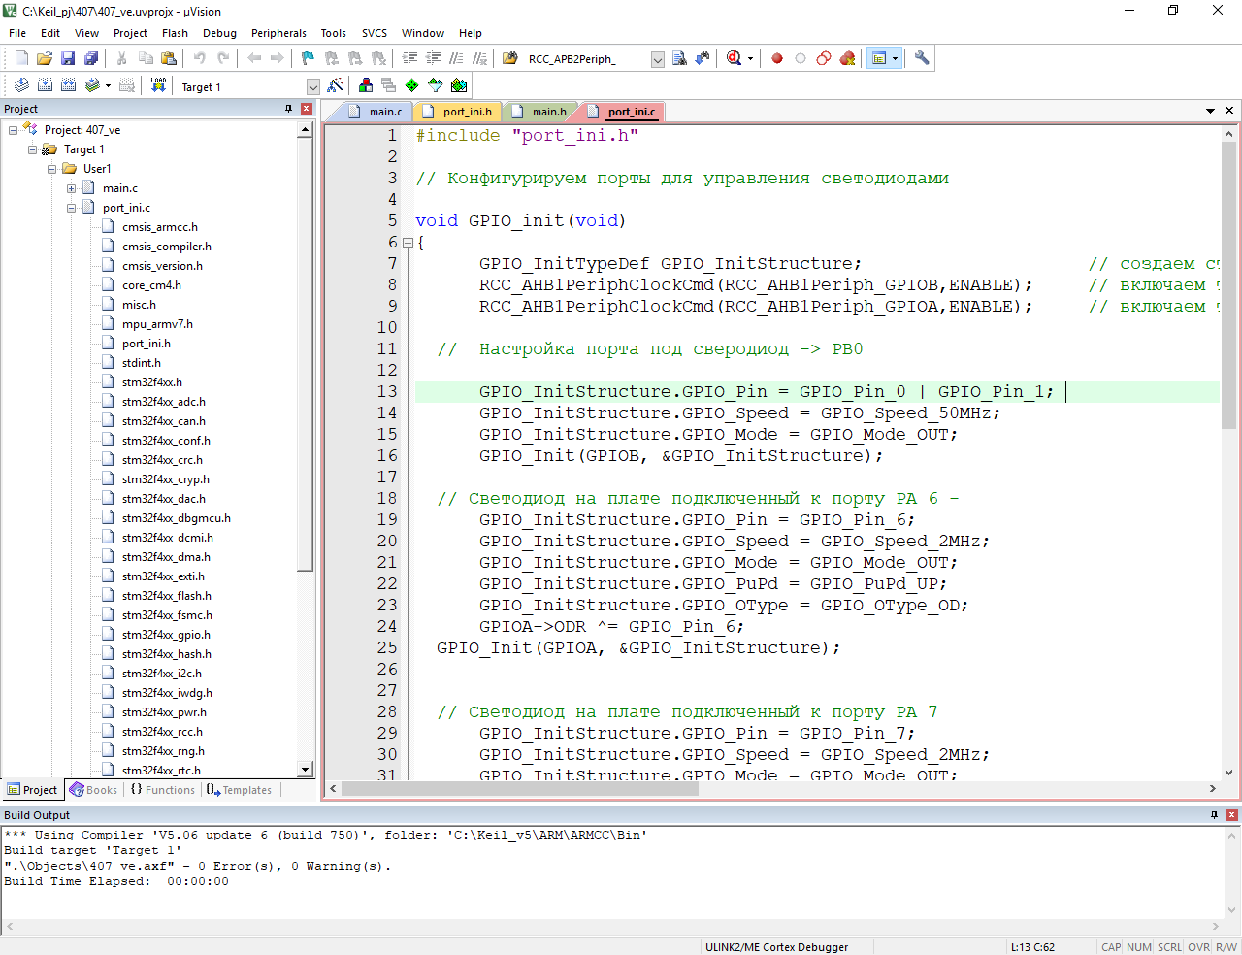Open the SVCS menu
Screen dimensions: 1242x955
click(x=375, y=33)
